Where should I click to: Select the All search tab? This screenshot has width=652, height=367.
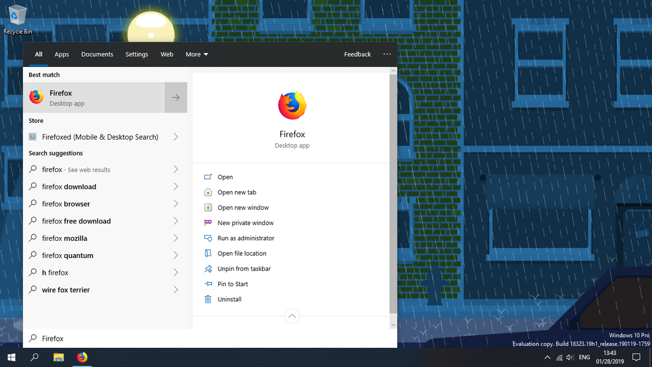click(x=38, y=54)
